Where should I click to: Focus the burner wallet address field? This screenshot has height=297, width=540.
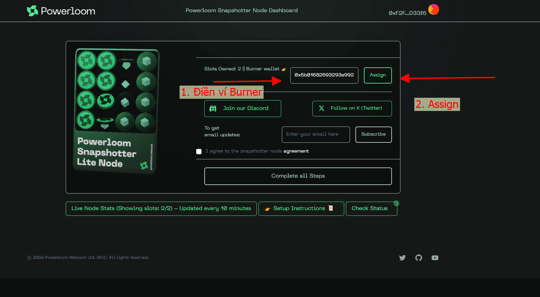tap(324, 75)
